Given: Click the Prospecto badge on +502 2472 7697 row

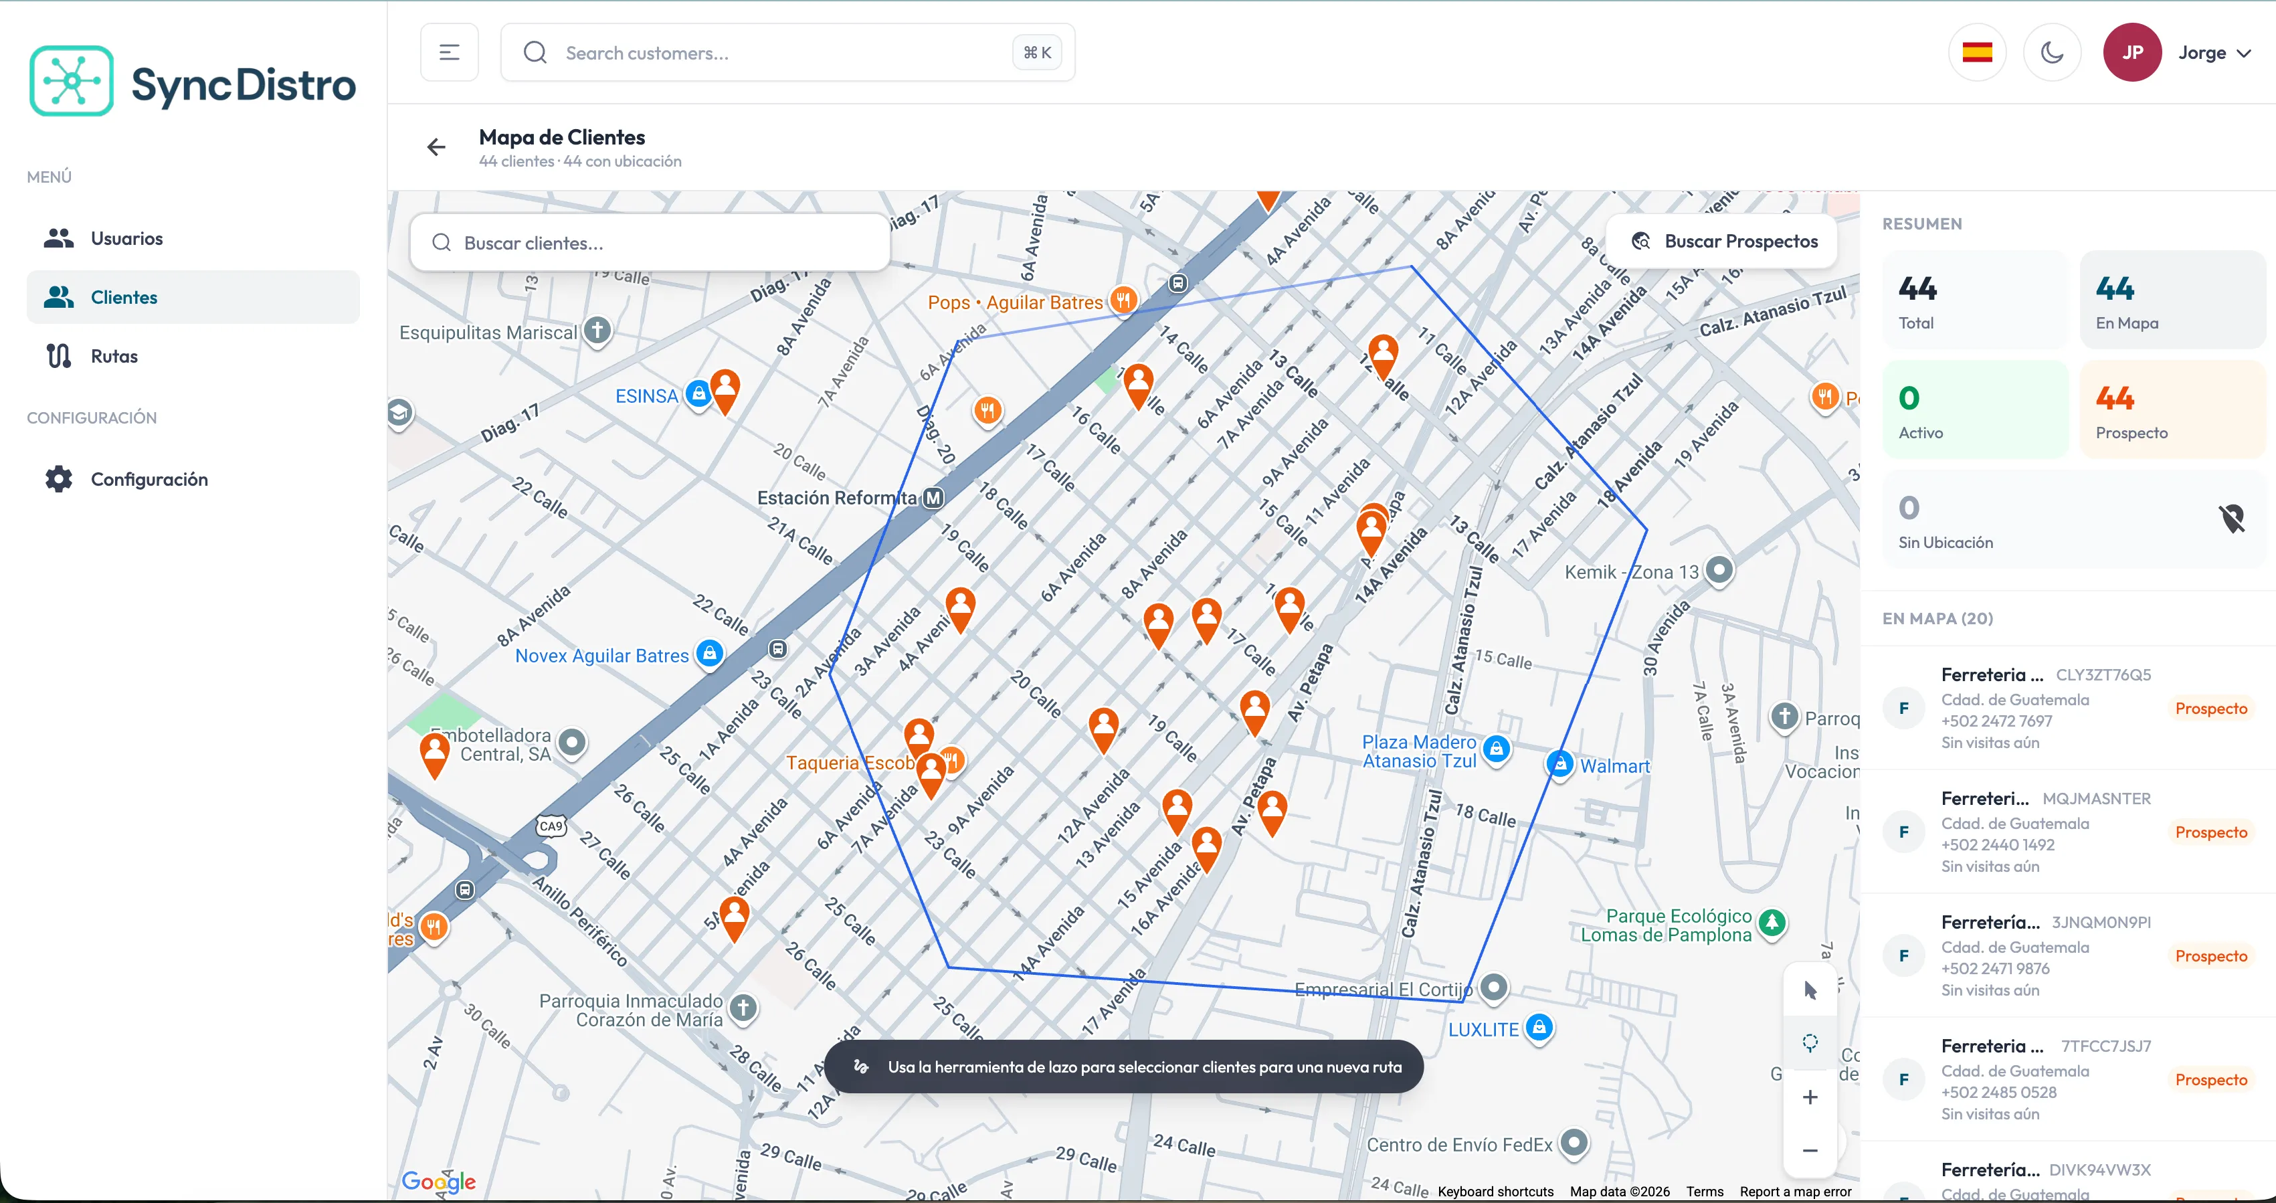Looking at the screenshot, I should pos(2210,708).
